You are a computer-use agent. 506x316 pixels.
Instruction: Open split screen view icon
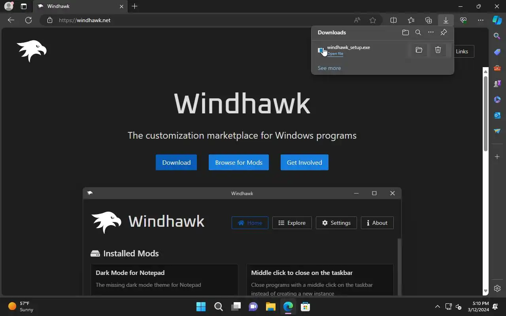[394, 20]
